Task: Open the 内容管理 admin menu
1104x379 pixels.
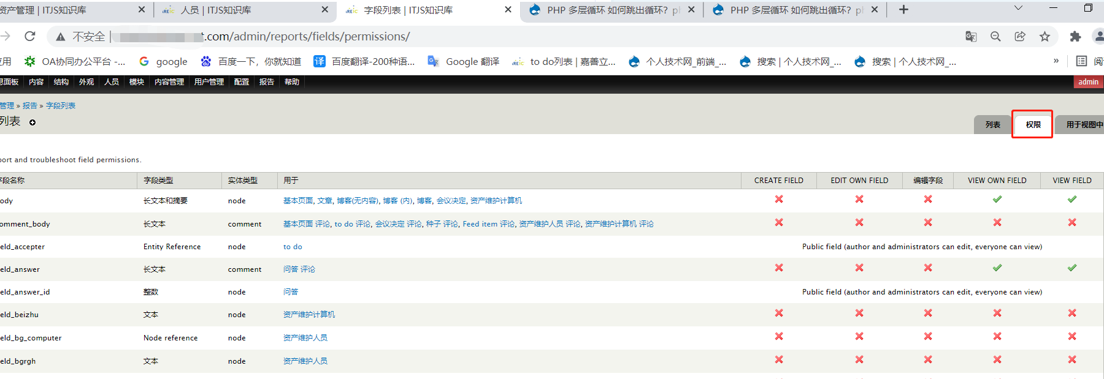Action: click(x=169, y=82)
